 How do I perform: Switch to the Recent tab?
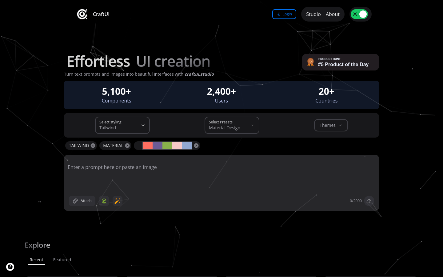pyautogui.click(x=36, y=260)
